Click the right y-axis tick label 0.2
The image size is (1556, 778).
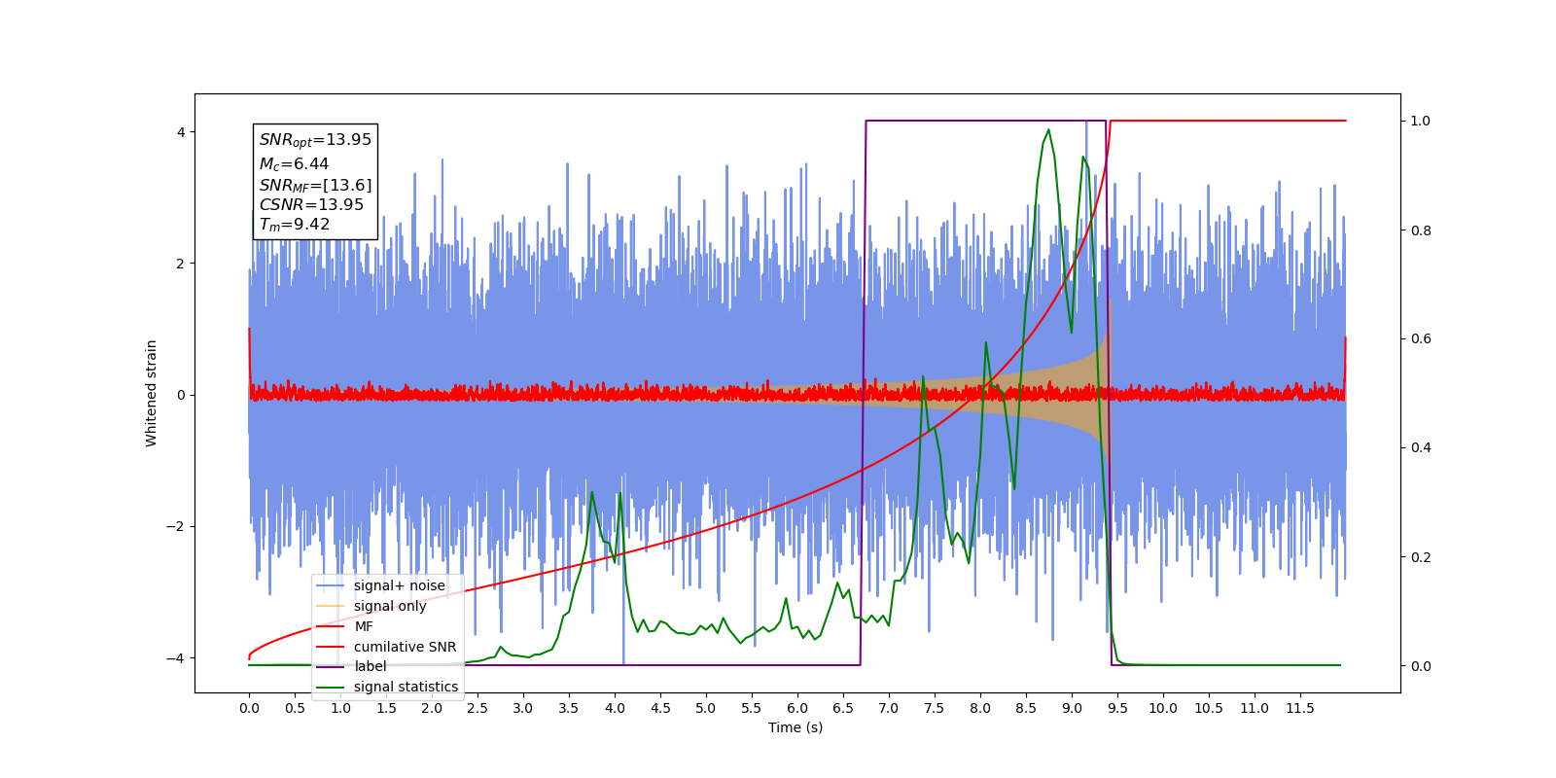1421,557
